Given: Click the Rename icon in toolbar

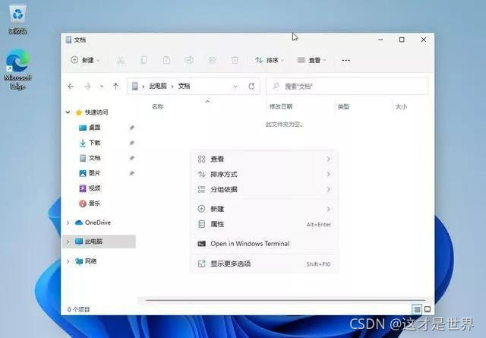Looking at the screenshot, I should point(189,60).
